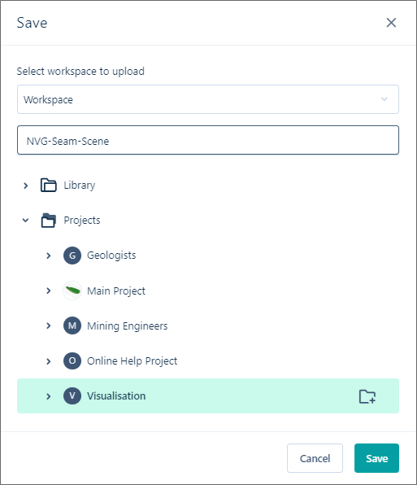Screen dimensions: 417x485
Task: Collapse the Projects tree node
Action: point(26,221)
